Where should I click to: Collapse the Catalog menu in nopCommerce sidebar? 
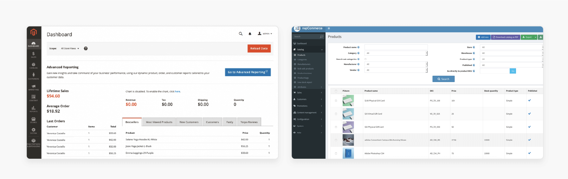[x=308, y=49]
